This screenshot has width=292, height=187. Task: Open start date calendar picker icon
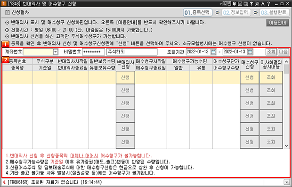click(213, 52)
